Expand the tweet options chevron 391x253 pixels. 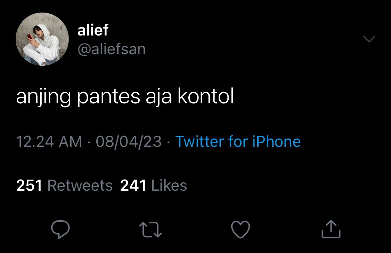pos(369,39)
